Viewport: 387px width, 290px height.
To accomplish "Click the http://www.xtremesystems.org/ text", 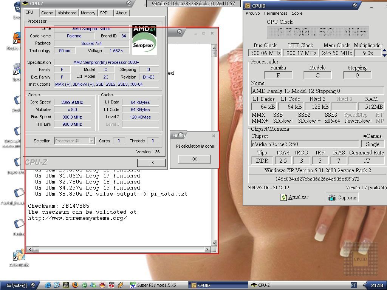I will click(77, 218).
